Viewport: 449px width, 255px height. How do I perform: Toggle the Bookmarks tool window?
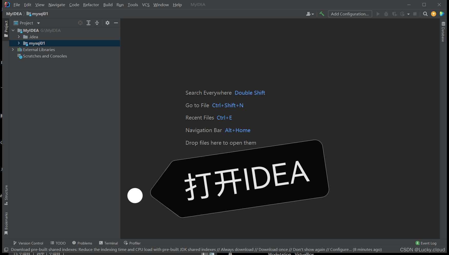coord(6,223)
